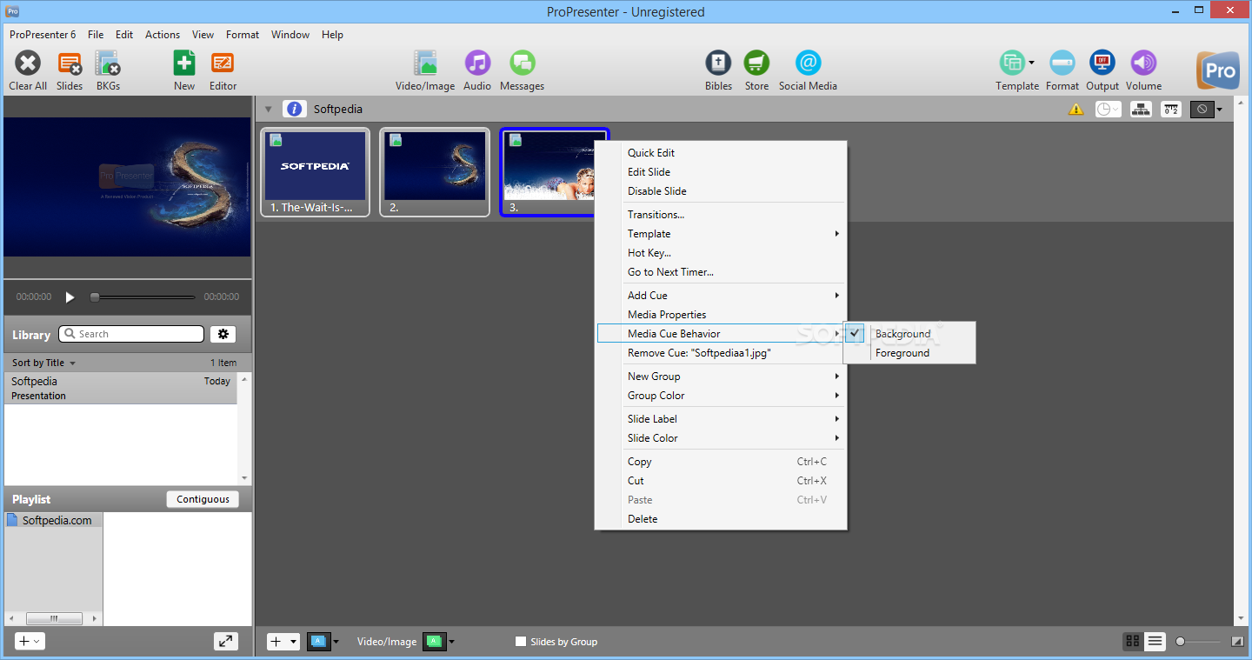
Task: Open the Volume toolbar icon
Action: coord(1143,63)
